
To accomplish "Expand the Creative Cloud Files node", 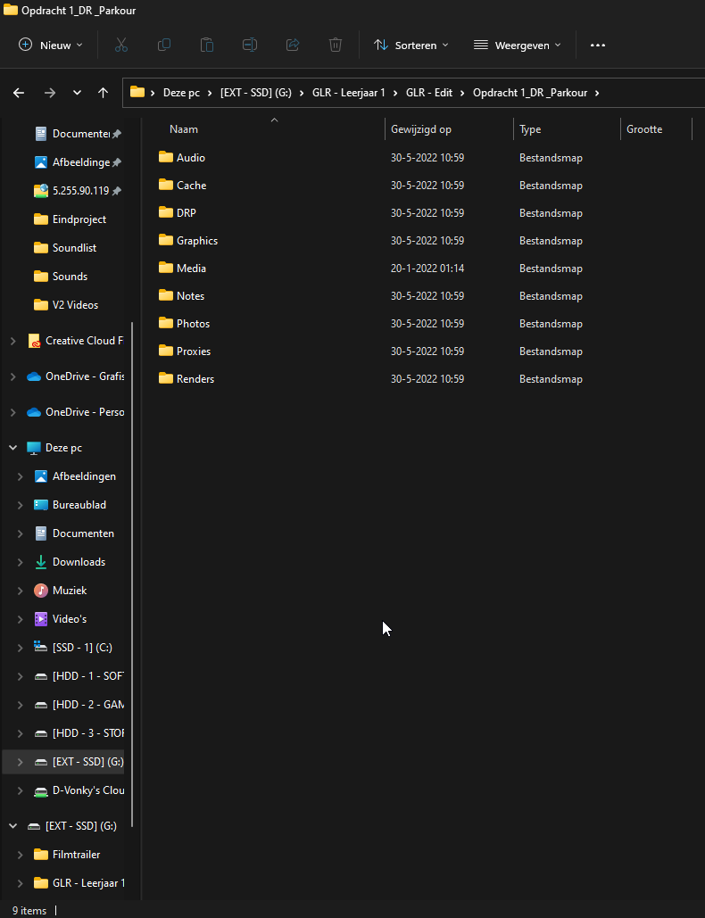I will click(12, 341).
